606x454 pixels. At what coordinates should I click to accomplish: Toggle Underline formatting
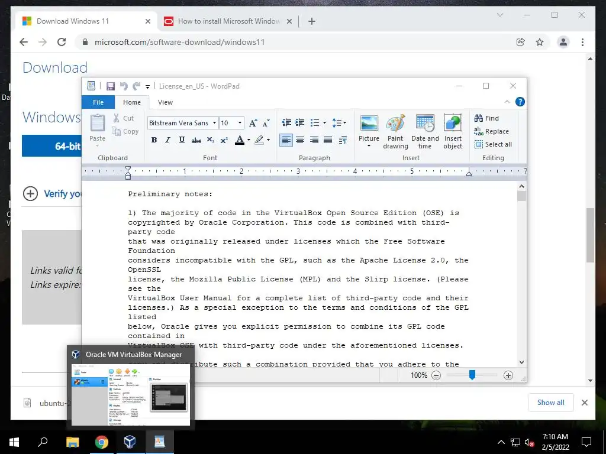point(182,140)
